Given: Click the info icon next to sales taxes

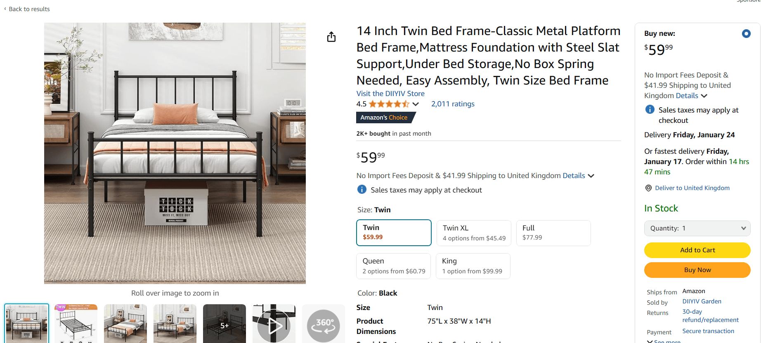Looking at the screenshot, I should click(x=362, y=190).
